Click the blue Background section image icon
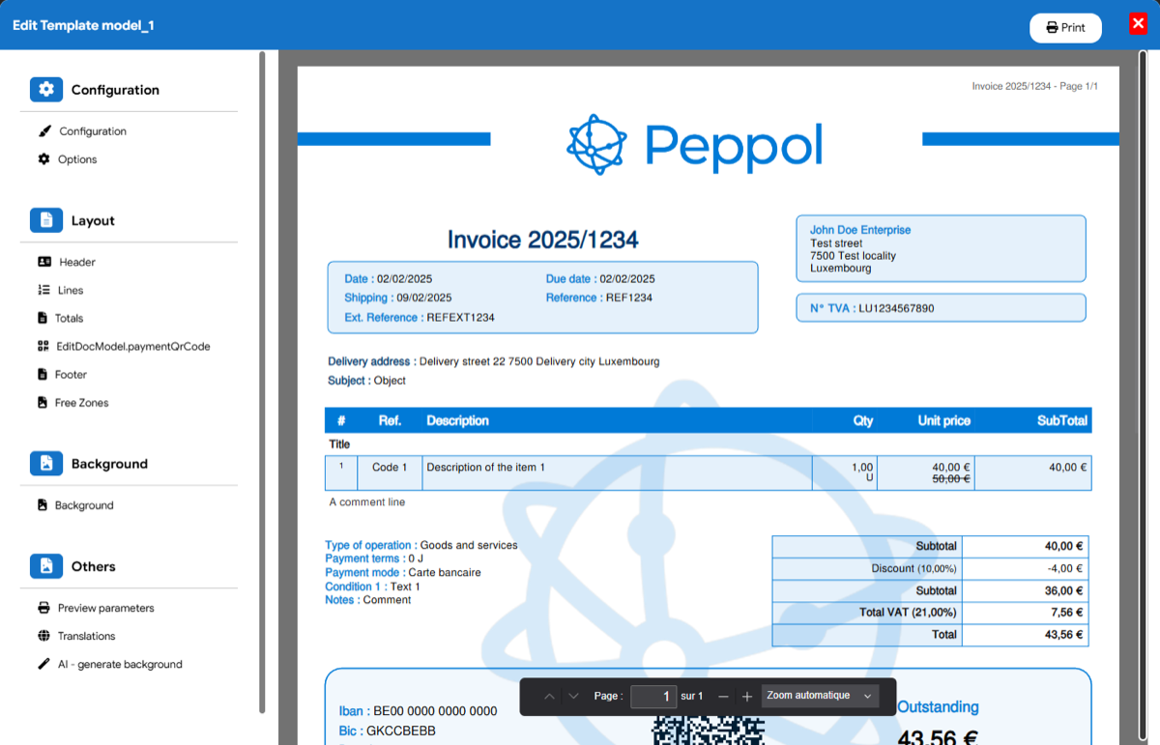The image size is (1160, 745). pyautogui.click(x=46, y=464)
